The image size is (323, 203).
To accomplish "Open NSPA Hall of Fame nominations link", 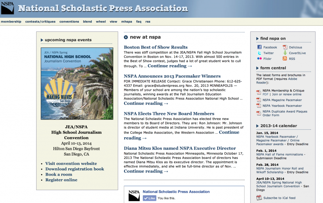I will tap(279, 155).
